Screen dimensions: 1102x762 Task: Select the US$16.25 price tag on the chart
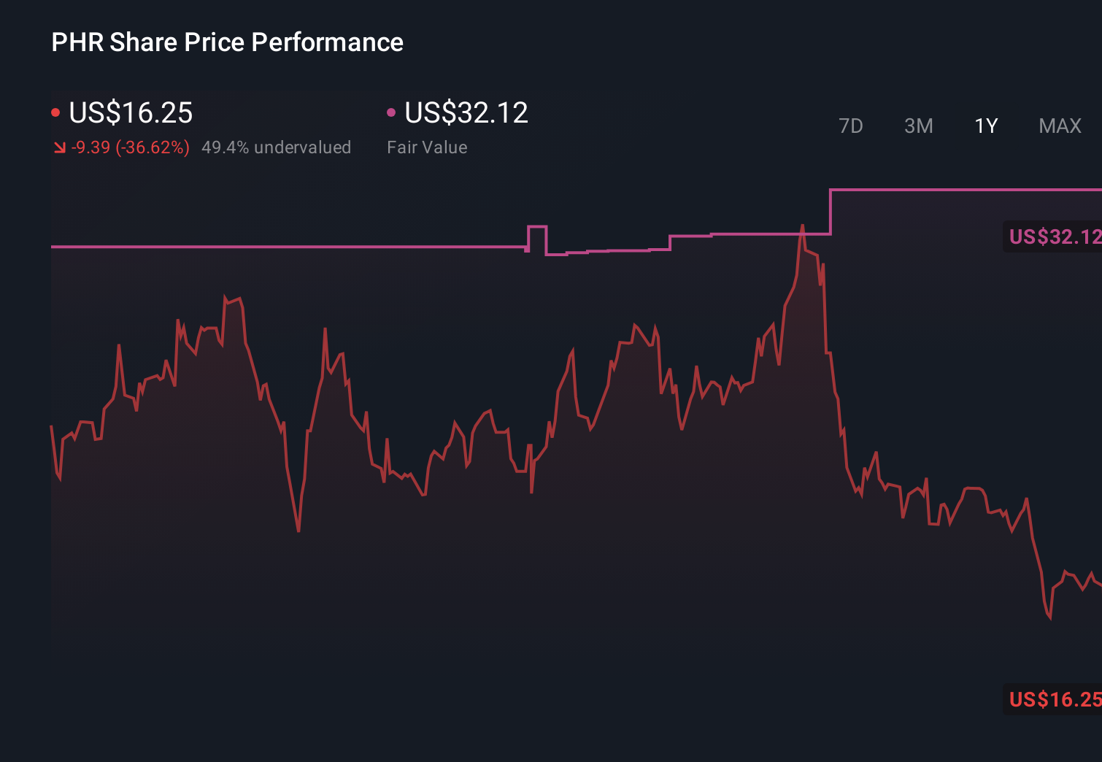pos(1053,700)
